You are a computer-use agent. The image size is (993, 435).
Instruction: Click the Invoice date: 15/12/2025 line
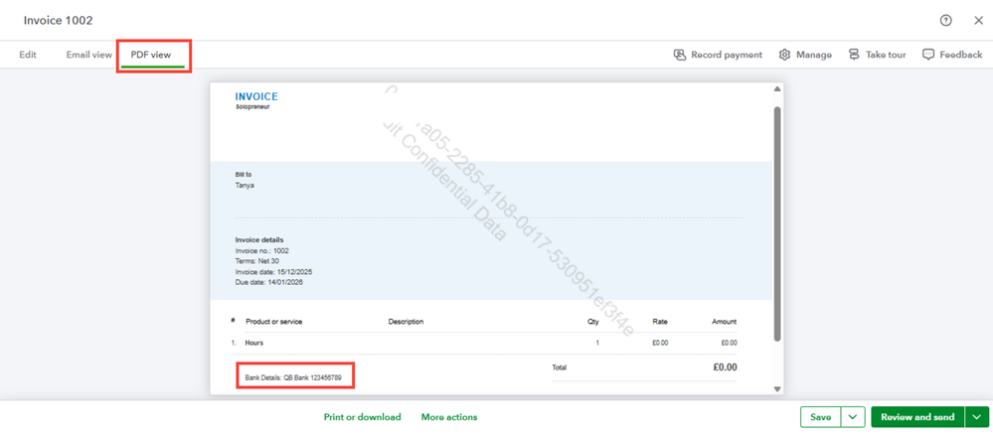273,272
